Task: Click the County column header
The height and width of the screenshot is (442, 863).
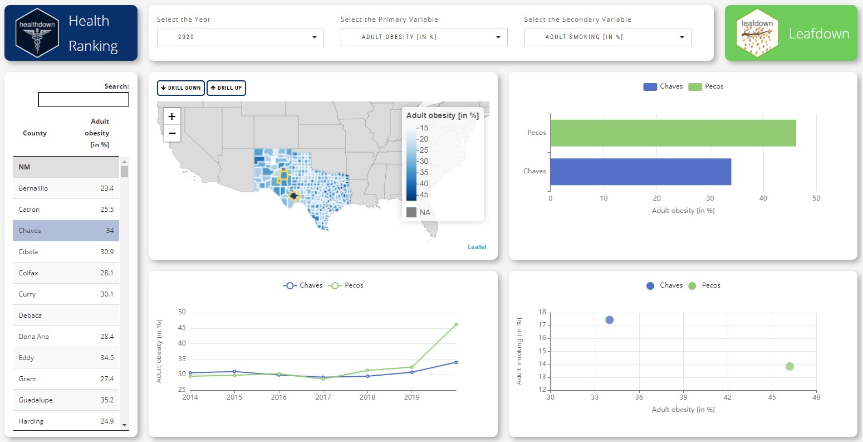Action: [x=35, y=133]
